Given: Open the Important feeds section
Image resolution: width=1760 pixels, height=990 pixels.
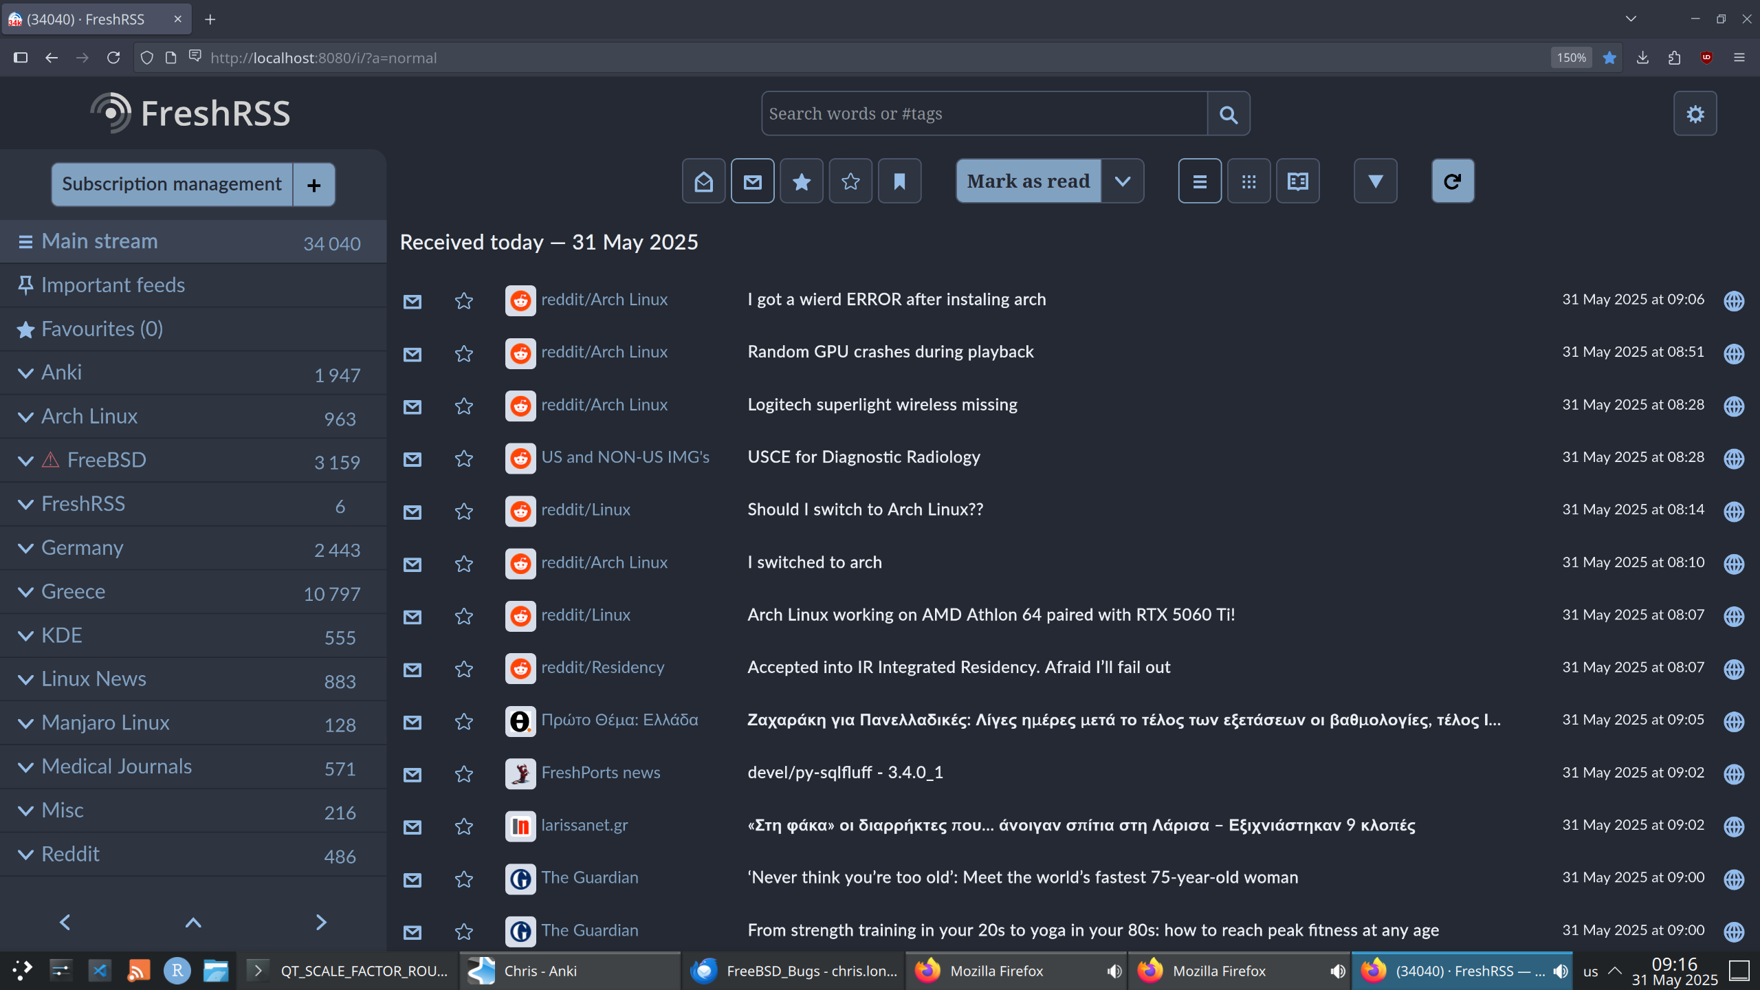Looking at the screenshot, I should [113, 284].
